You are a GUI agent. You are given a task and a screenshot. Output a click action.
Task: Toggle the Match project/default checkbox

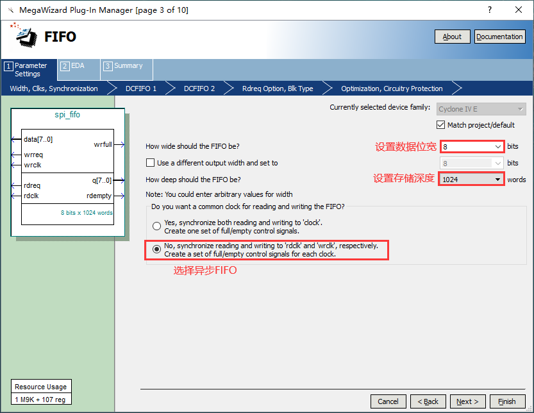pyautogui.click(x=440, y=125)
